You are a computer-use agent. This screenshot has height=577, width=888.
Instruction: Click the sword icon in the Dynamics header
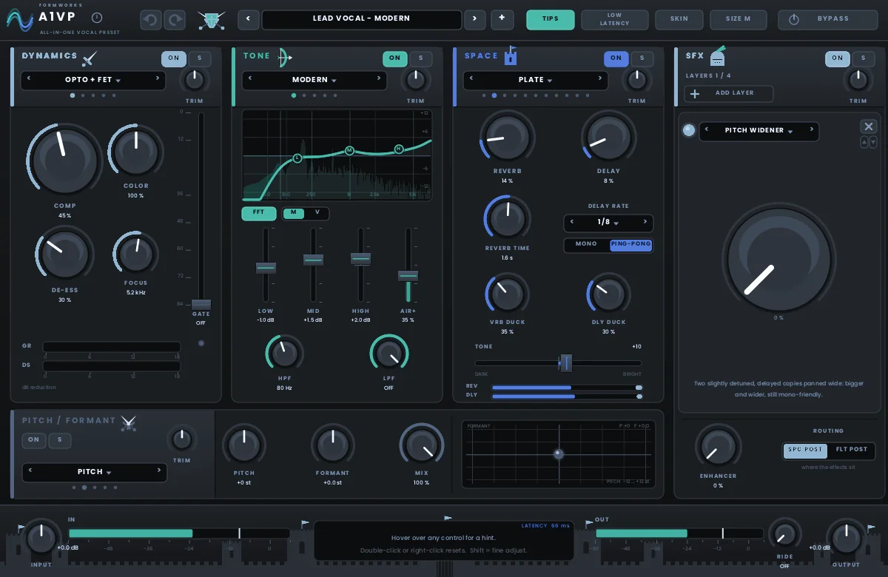(90, 58)
